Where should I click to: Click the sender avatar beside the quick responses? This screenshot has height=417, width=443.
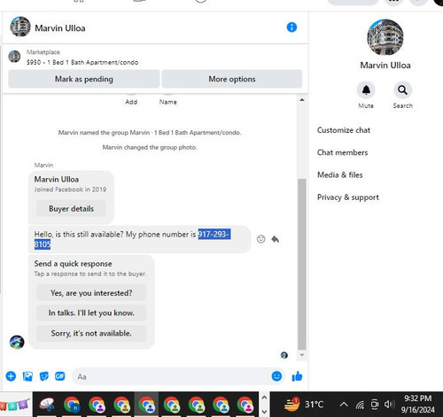tap(17, 342)
